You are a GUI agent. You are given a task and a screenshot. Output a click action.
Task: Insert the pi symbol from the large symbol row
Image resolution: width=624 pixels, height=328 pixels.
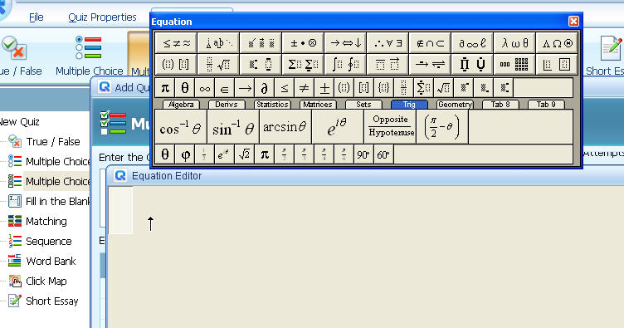click(x=165, y=88)
